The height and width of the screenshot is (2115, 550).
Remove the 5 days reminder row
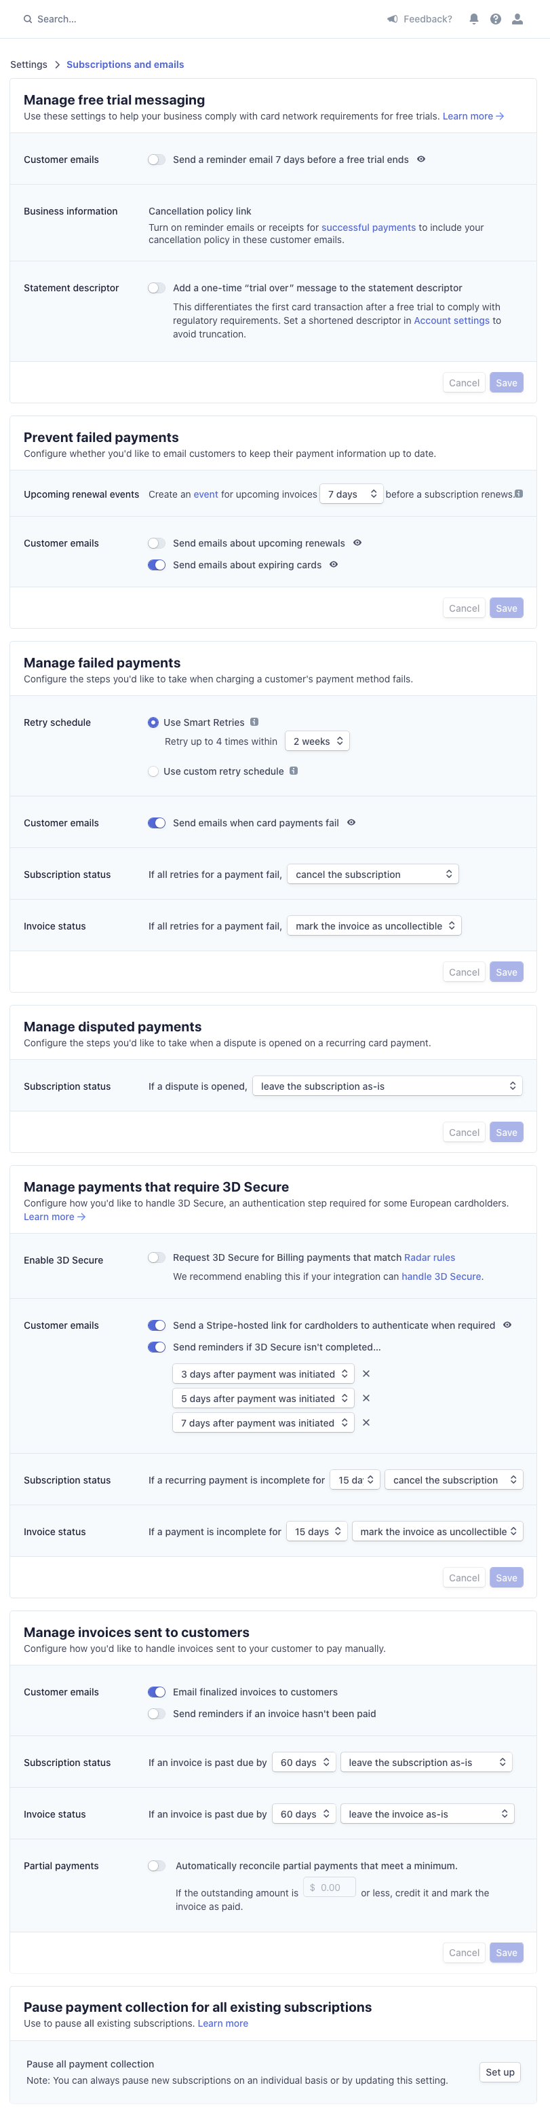(366, 1398)
